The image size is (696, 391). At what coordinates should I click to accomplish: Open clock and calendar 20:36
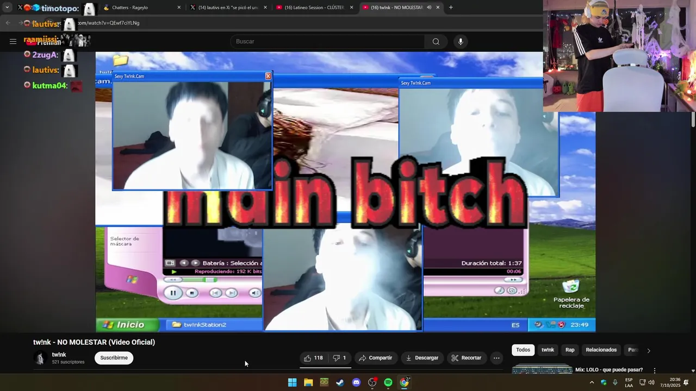670,382
